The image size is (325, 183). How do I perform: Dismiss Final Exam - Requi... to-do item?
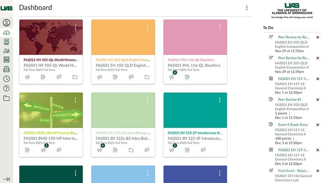tap(318, 171)
